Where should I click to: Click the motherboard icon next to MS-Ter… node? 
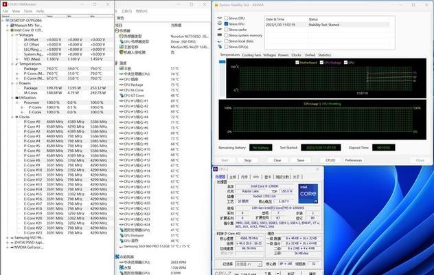(x=12, y=25)
